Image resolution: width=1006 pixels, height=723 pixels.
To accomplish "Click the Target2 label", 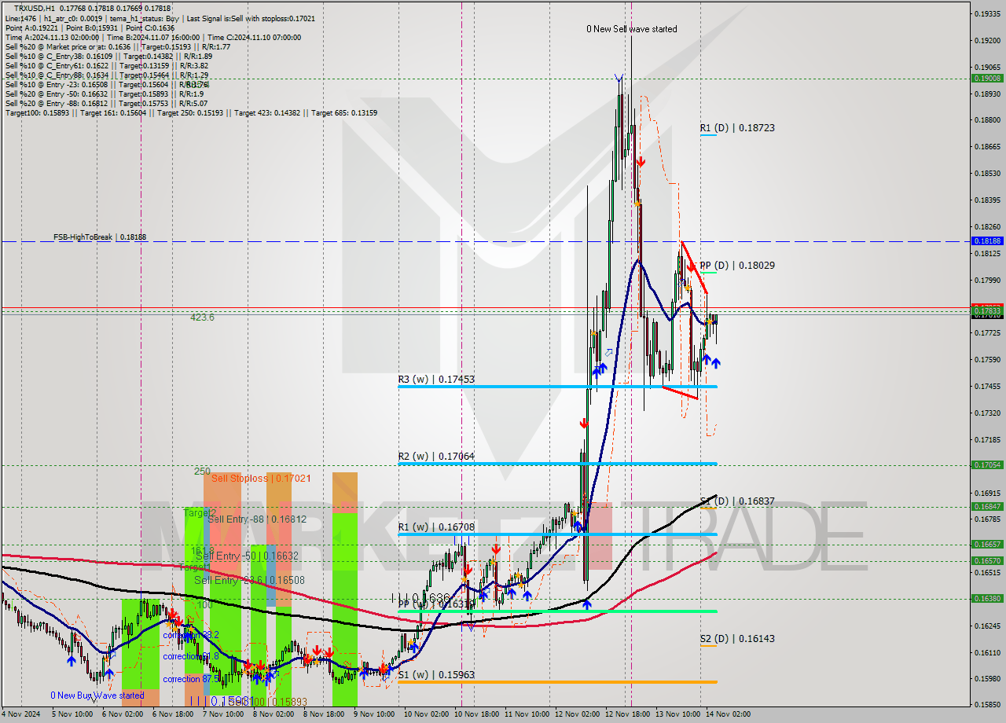I will [198, 512].
